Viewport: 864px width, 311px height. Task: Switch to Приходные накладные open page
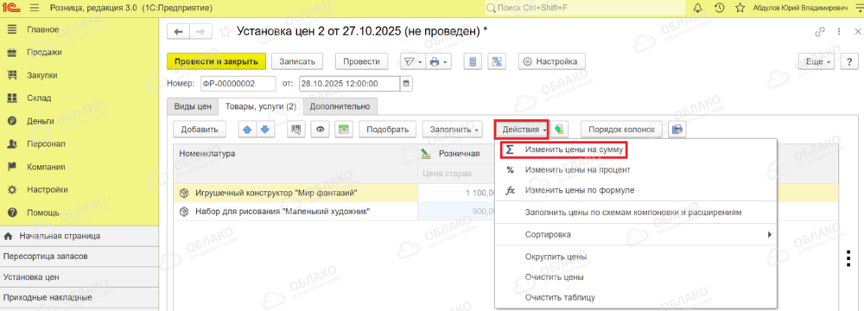click(x=79, y=298)
